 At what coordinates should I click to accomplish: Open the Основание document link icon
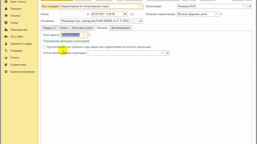pyautogui.click(x=141, y=21)
